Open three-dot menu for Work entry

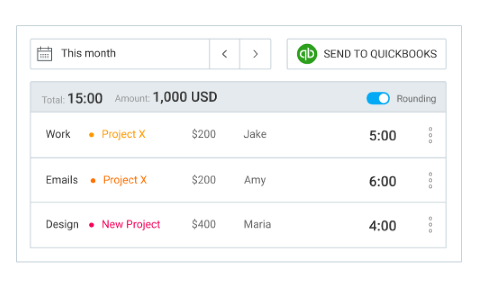pos(430,135)
